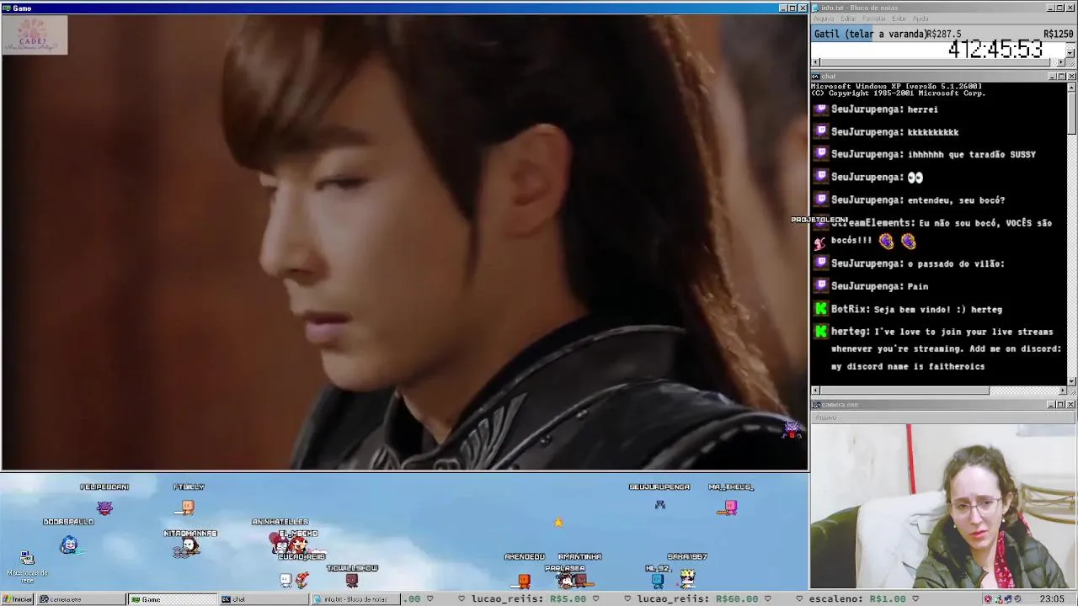Click the camera.exe title bar icon

[x=815, y=405]
